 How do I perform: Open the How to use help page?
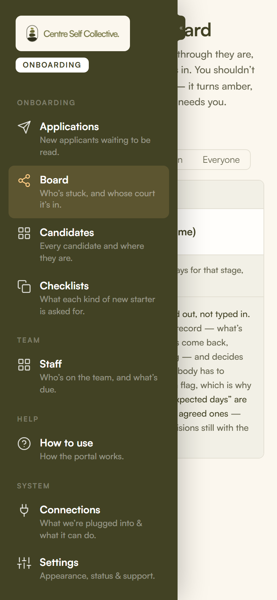89,450
